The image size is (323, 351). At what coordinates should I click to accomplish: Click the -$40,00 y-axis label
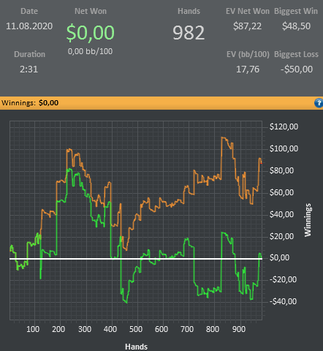pos(283,301)
